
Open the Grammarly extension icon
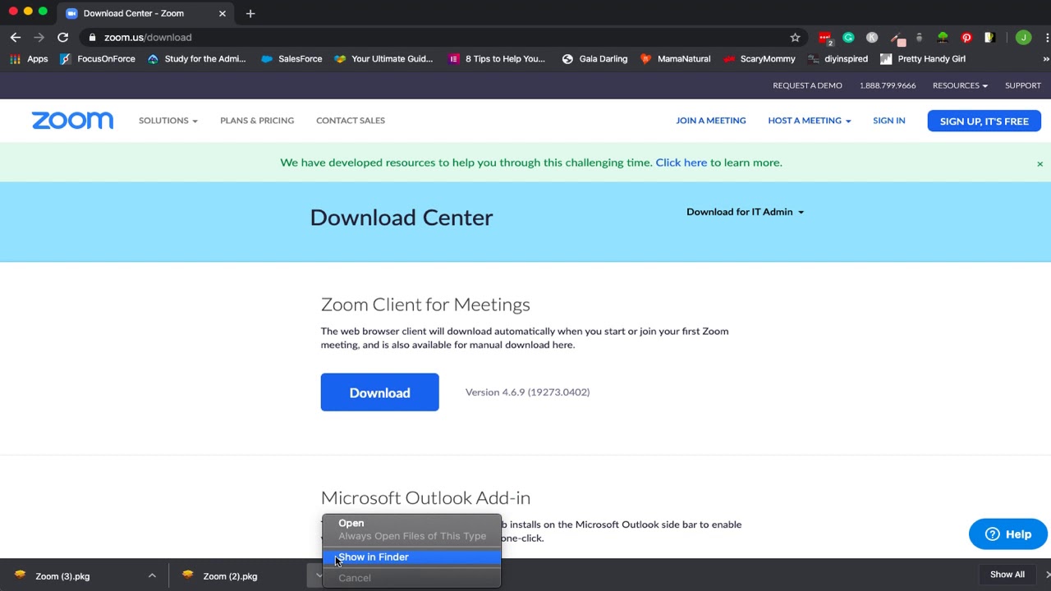tap(848, 37)
